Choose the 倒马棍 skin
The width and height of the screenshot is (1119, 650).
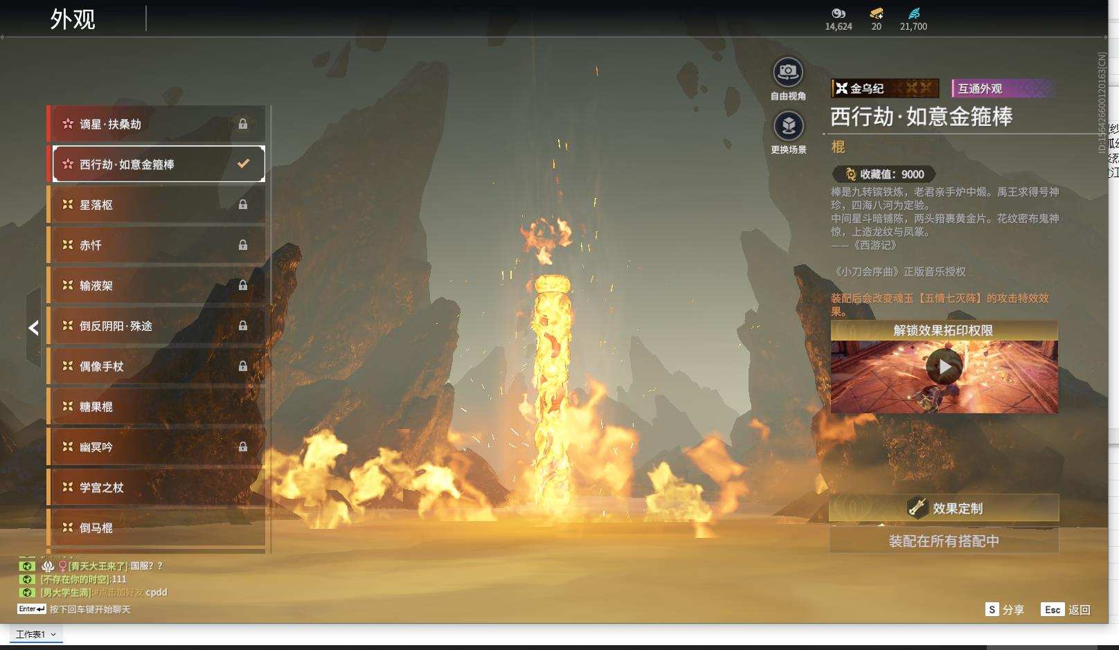pos(156,527)
